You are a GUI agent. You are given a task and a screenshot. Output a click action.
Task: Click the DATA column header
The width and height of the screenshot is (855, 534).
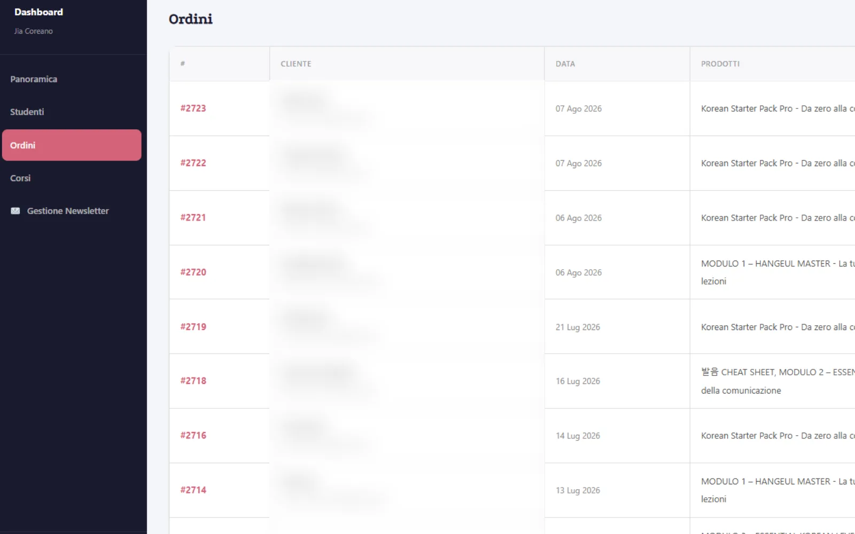[565, 64]
